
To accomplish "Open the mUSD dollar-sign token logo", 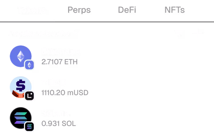I will [x=21, y=87].
